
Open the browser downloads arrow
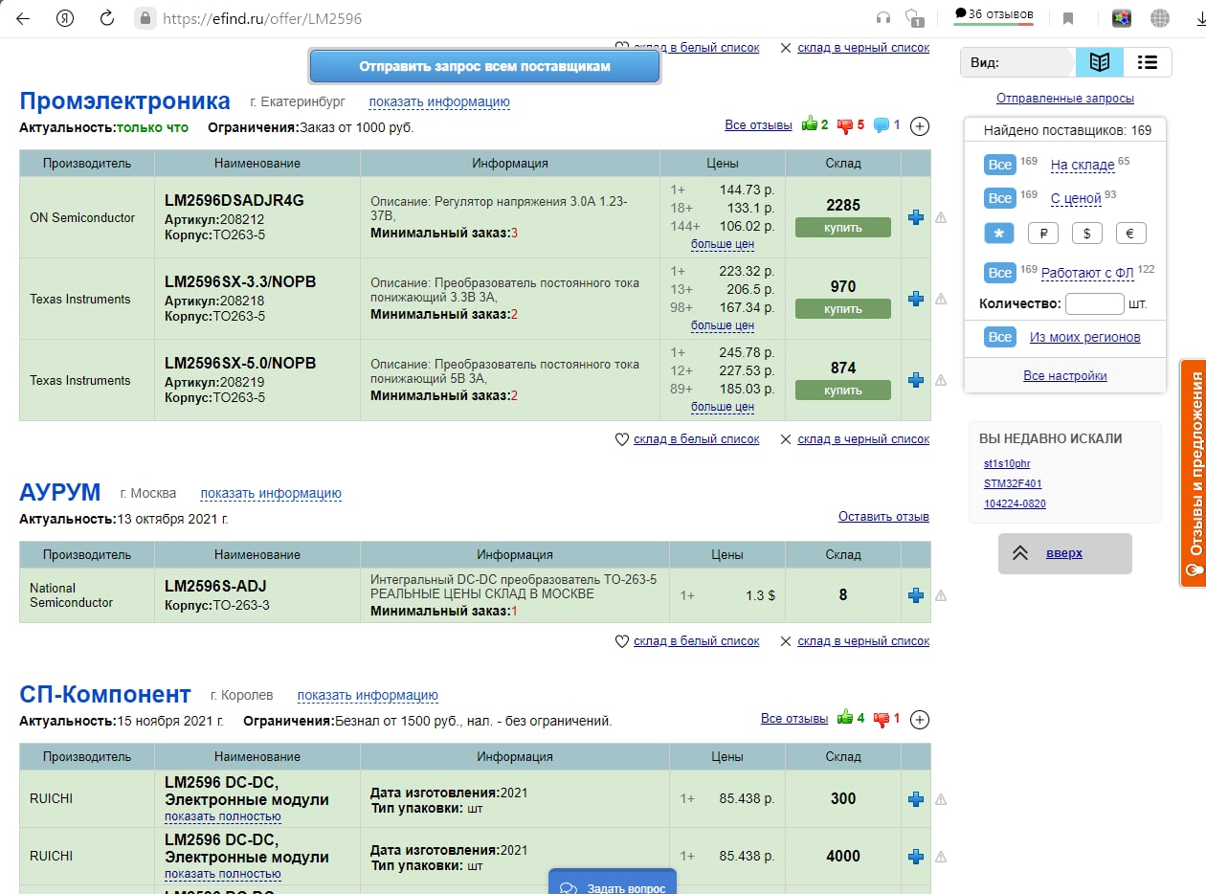pyautogui.click(x=1199, y=18)
